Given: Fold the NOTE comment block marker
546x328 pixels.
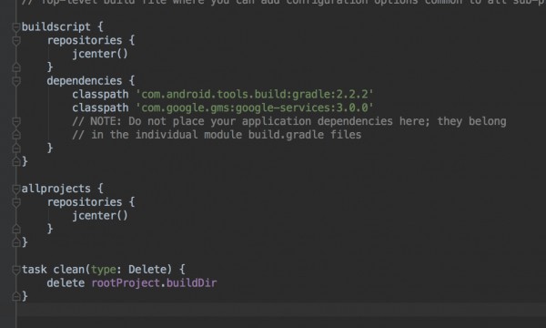Looking at the screenshot, I should pos(16,121).
